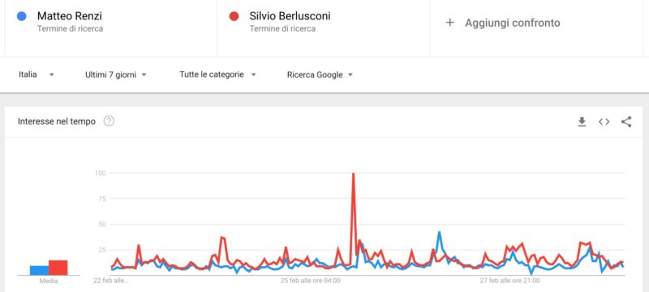The image size is (649, 292).
Task: Click the red average bar in Media
Action: coord(58,268)
